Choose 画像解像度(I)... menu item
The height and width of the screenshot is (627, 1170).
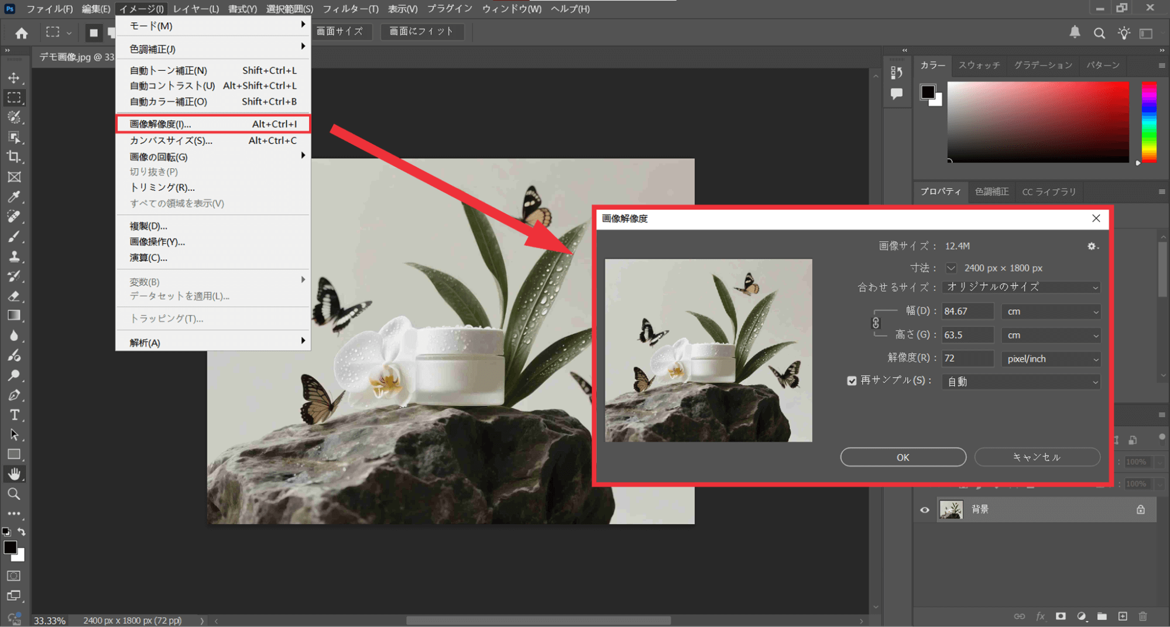pyautogui.click(x=213, y=124)
